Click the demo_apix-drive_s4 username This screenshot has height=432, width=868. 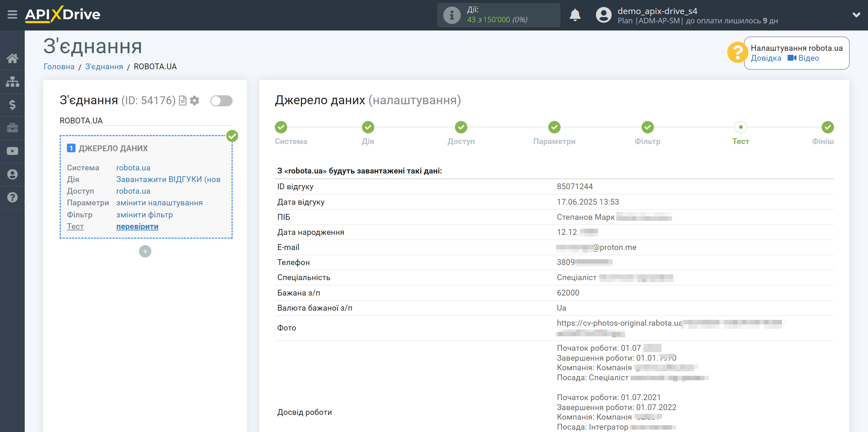click(657, 11)
